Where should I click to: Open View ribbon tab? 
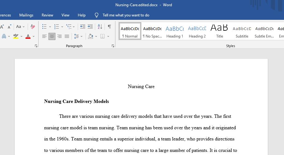click(65, 15)
